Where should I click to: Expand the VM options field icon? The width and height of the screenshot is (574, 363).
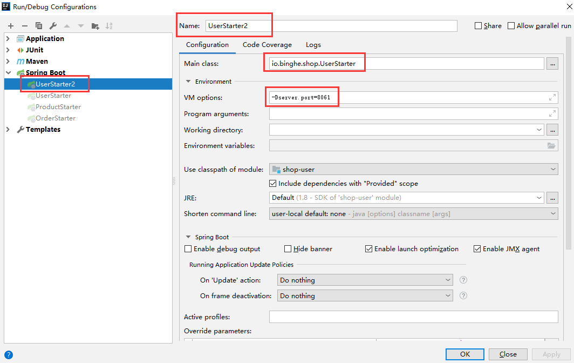(552, 98)
